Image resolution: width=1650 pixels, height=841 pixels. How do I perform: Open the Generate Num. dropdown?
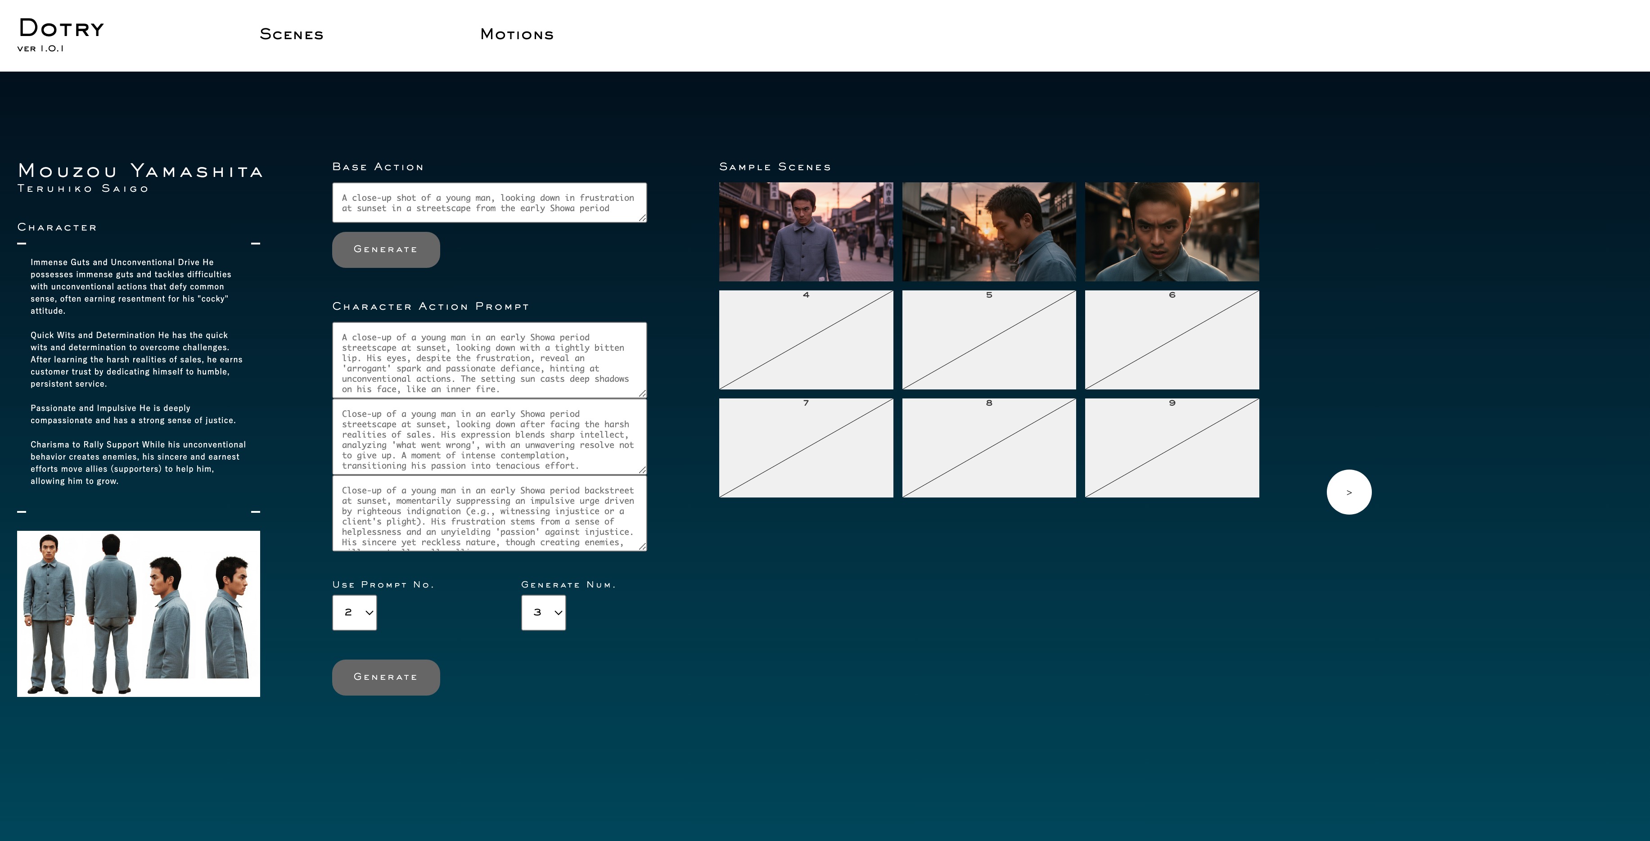click(x=543, y=612)
